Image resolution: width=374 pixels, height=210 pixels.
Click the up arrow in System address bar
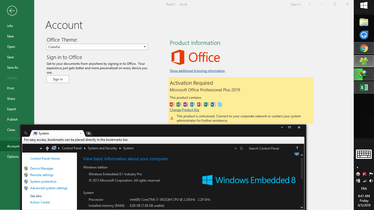click(47, 148)
